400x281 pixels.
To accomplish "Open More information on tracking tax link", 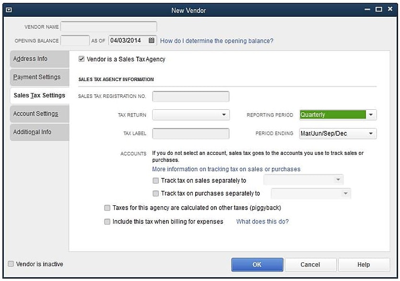I will pyautogui.click(x=226, y=169).
